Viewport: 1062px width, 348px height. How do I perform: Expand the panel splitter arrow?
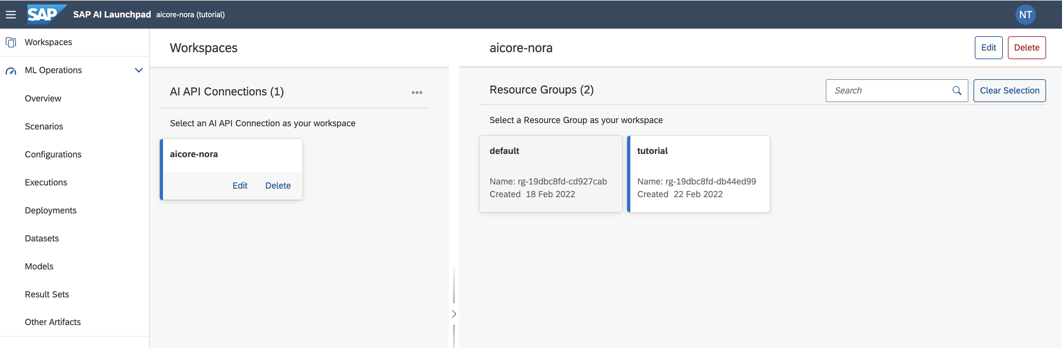click(x=454, y=314)
